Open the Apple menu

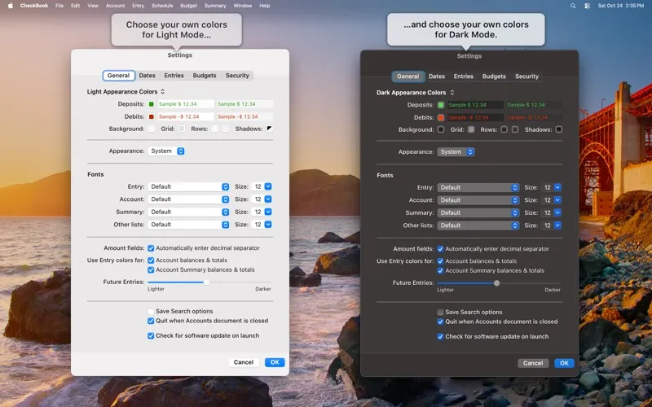(x=11, y=6)
